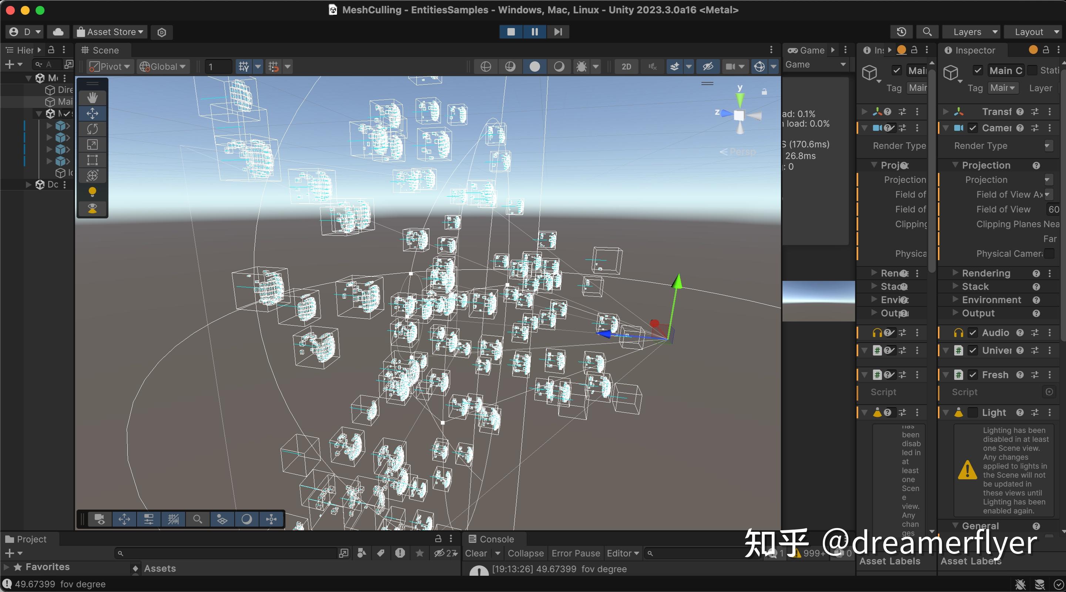Click the debug bug icon in the Scene toolbar
1066x592 pixels.
[x=581, y=66]
